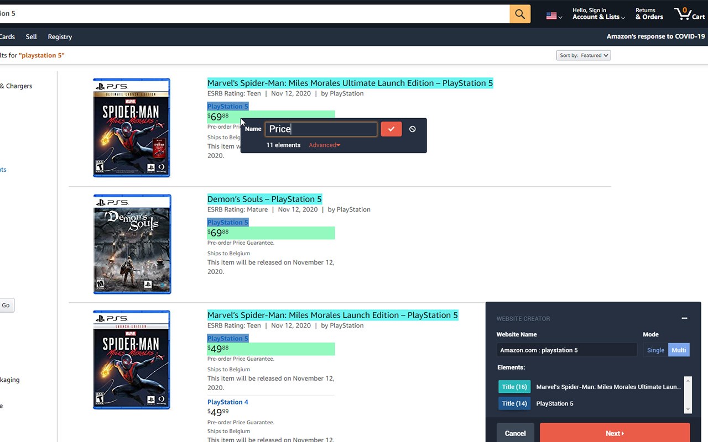The image size is (708, 442).
Task: Open Spider-Man Ultimate Launch Edition cover thumbnail
Action: 132,128
